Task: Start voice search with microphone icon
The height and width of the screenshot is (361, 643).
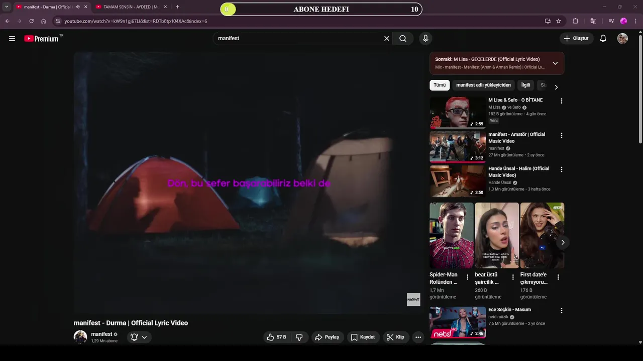Action: pyautogui.click(x=425, y=38)
